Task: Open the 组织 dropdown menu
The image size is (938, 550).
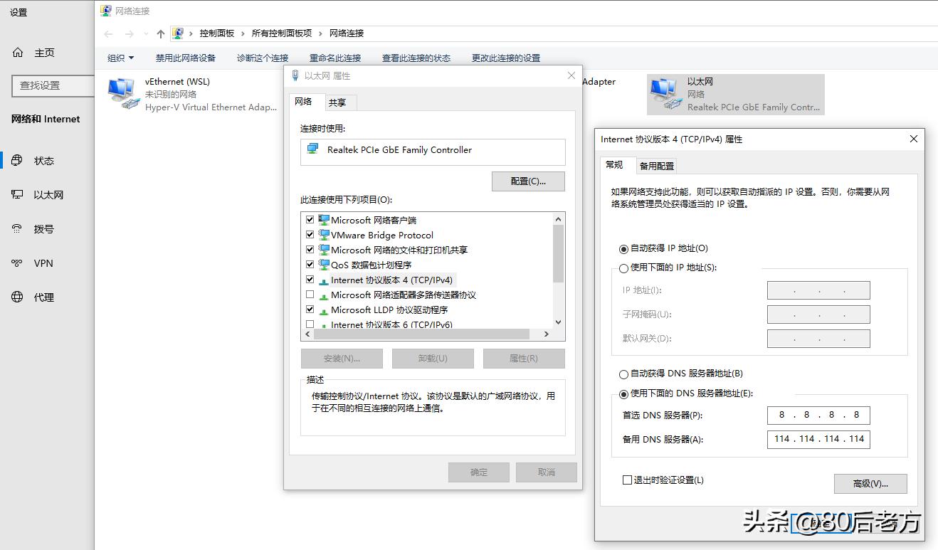Action: click(x=120, y=58)
